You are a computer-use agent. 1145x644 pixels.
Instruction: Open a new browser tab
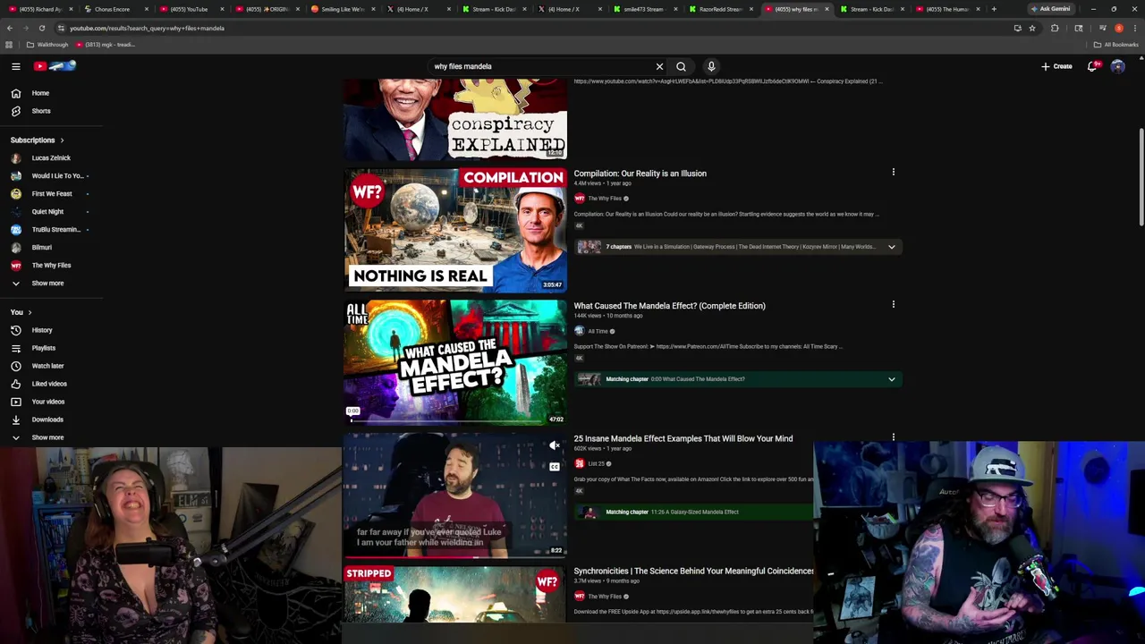pos(994,9)
